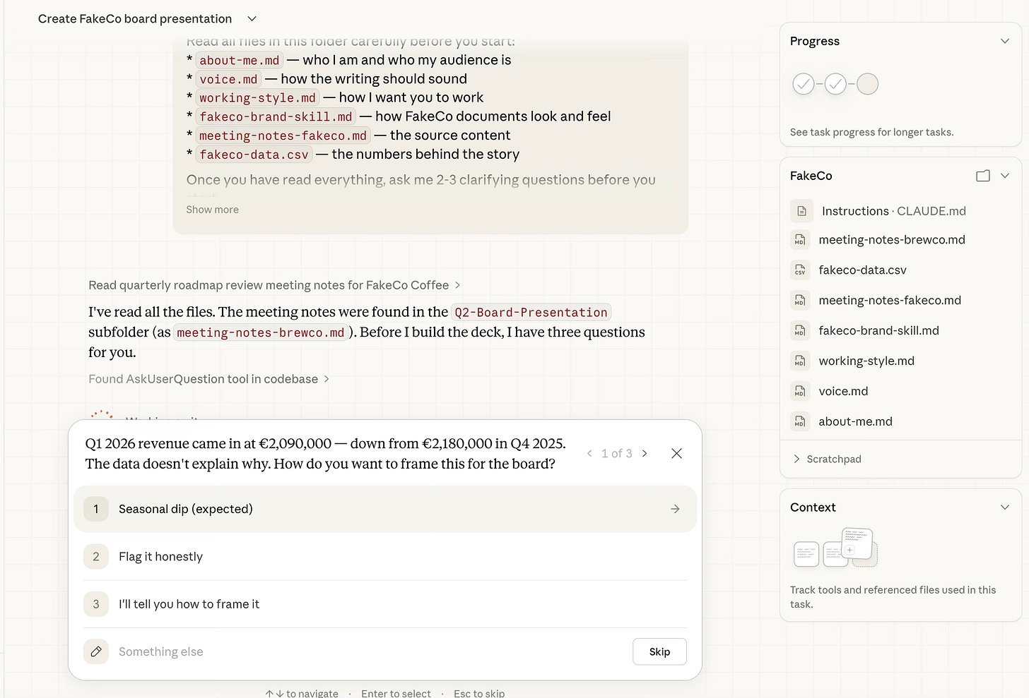
Task: Click the MD icon beside fakeco-brand-skill.md
Action: [x=800, y=331]
